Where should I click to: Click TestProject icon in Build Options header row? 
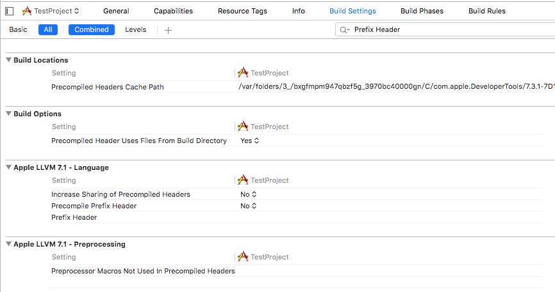[243, 127]
